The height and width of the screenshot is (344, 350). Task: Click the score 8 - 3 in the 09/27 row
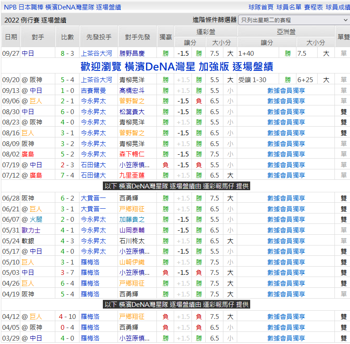tap(67, 54)
